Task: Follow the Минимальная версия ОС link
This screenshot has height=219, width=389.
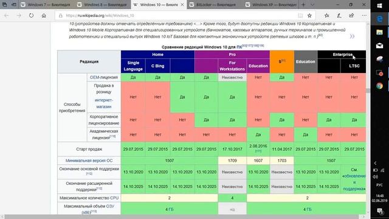Action: coord(89,161)
